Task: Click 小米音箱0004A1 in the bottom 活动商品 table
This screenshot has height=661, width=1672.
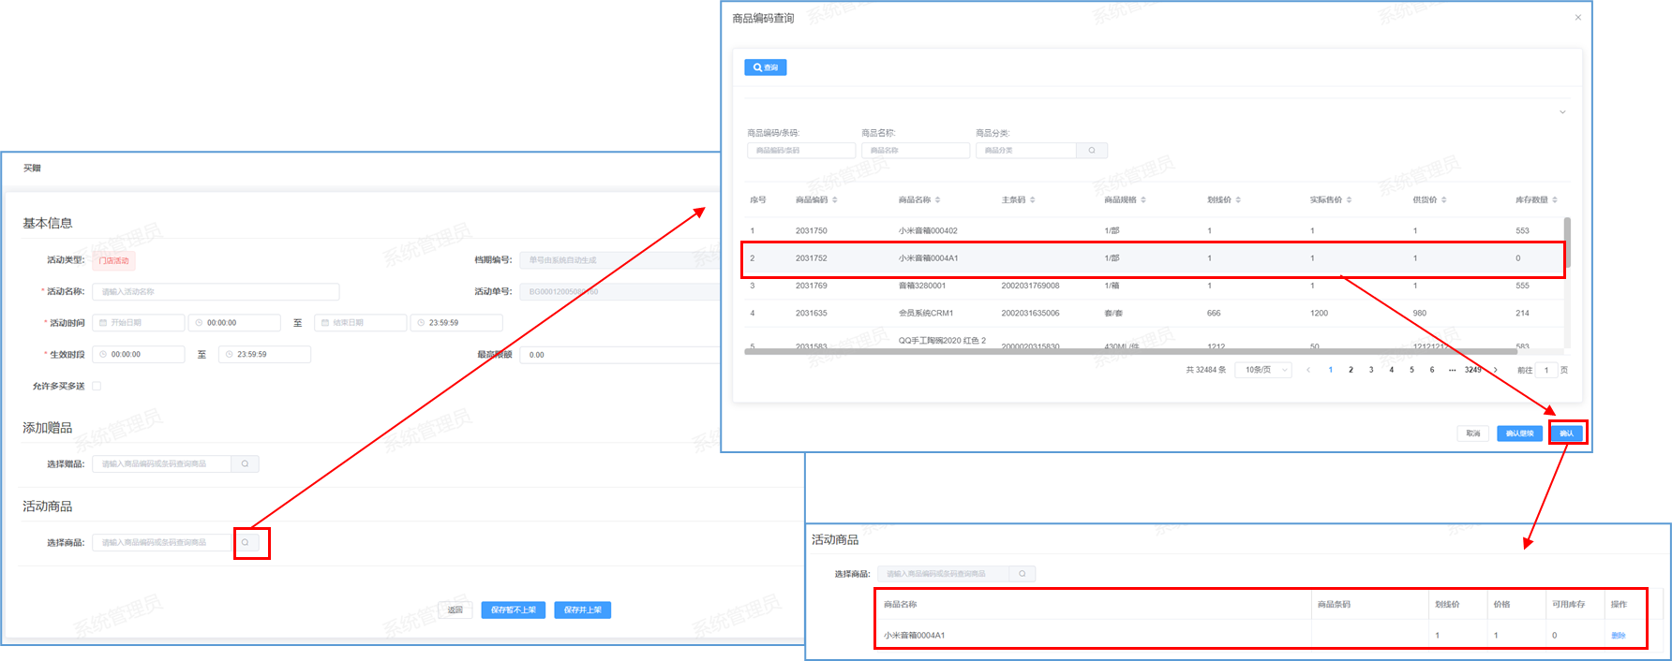Action: coord(914,636)
